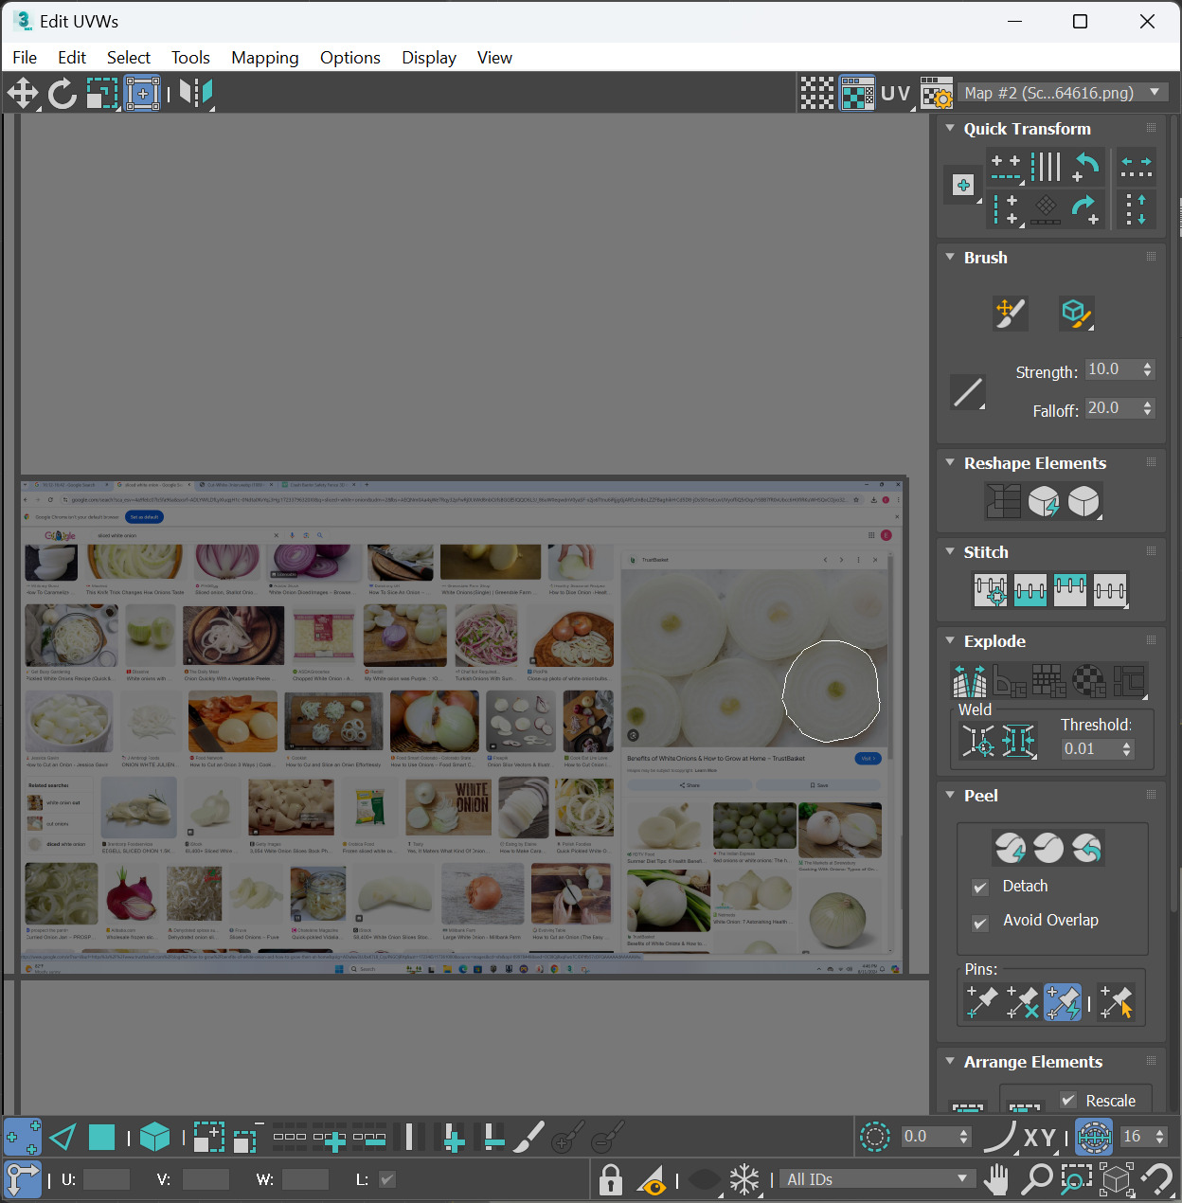The image size is (1182, 1203).
Task: Open the Options menu
Action: [350, 58]
